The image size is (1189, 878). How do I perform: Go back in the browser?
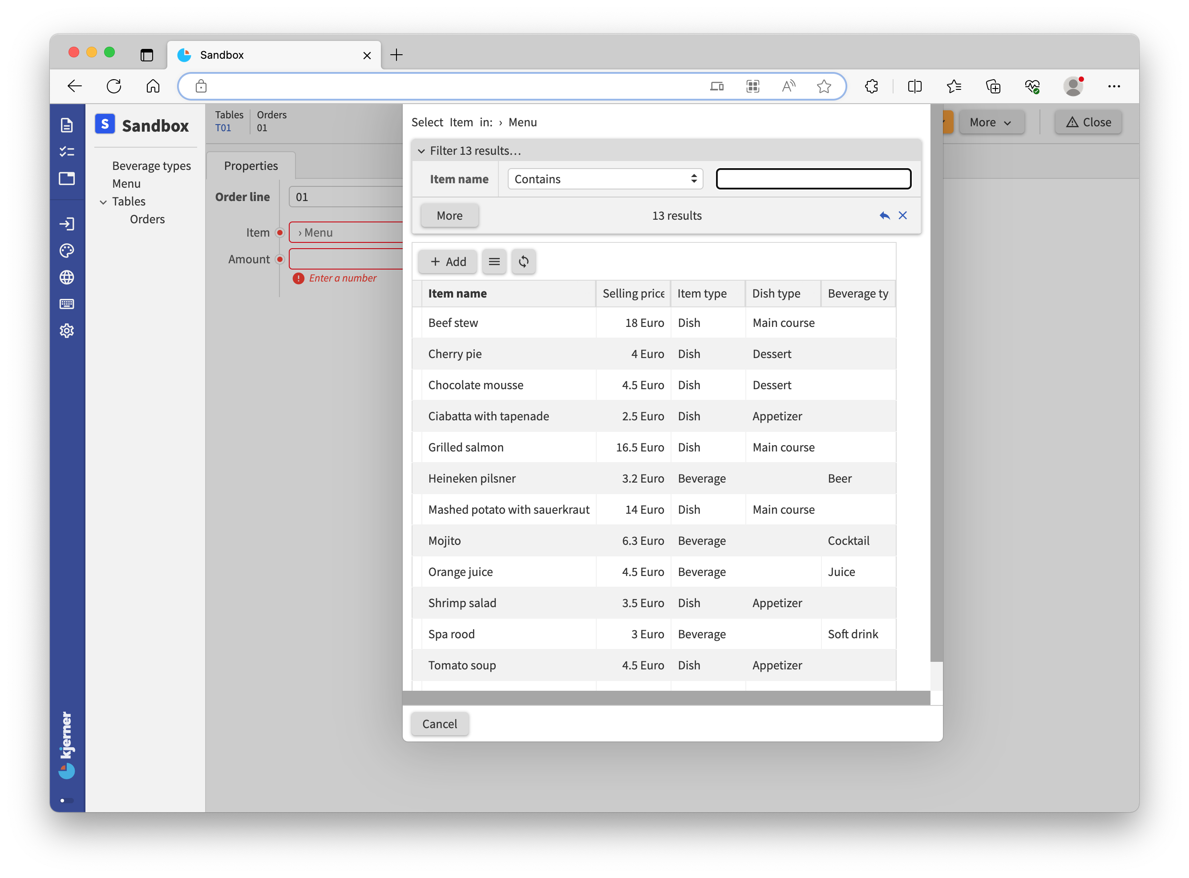tap(75, 86)
